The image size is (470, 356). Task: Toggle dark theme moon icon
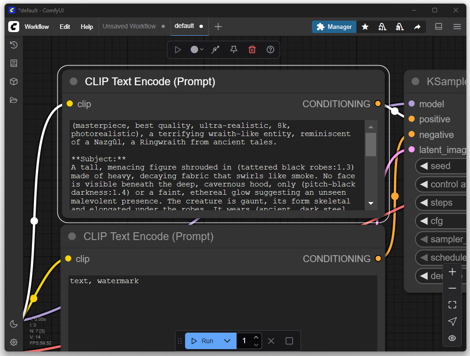[14, 324]
